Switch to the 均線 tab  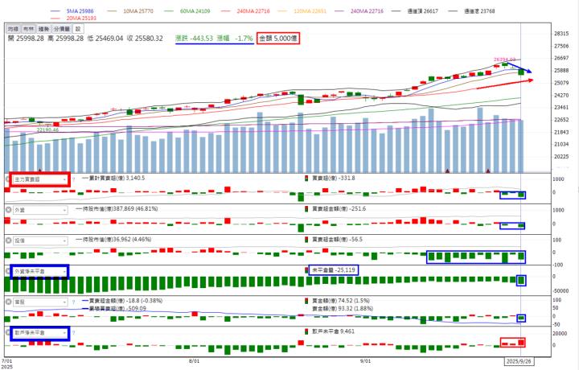(x=13, y=28)
